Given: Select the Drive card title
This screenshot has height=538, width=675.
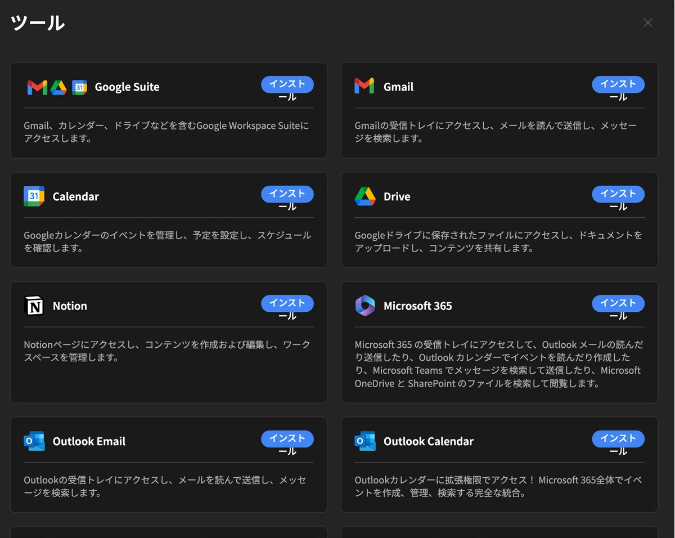Looking at the screenshot, I should point(397,196).
